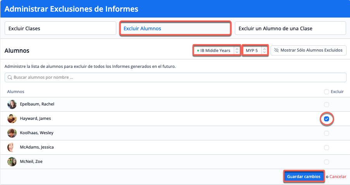Switch to the Excluir Clases tab
Viewport: 350px width, 185px height.
[60, 28]
